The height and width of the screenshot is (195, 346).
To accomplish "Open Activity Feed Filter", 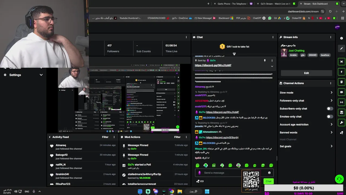I will [x=105, y=137].
